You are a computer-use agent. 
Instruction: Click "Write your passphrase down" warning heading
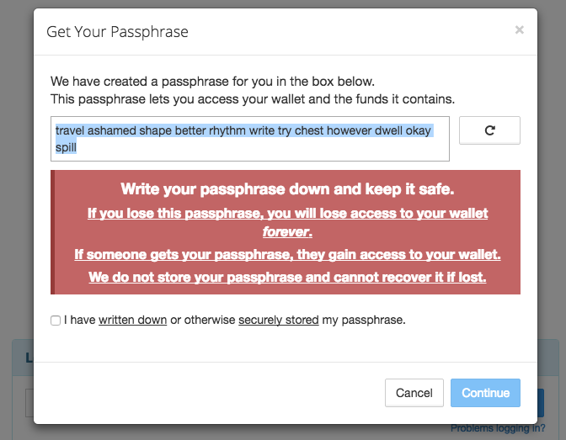(x=286, y=189)
